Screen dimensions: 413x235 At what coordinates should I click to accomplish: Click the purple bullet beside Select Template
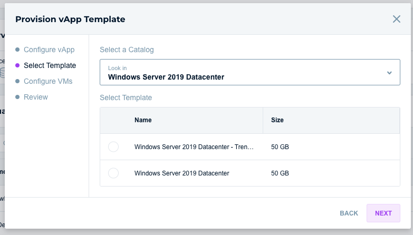(x=17, y=66)
